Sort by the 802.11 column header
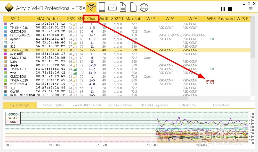 pyautogui.click(x=117, y=19)
